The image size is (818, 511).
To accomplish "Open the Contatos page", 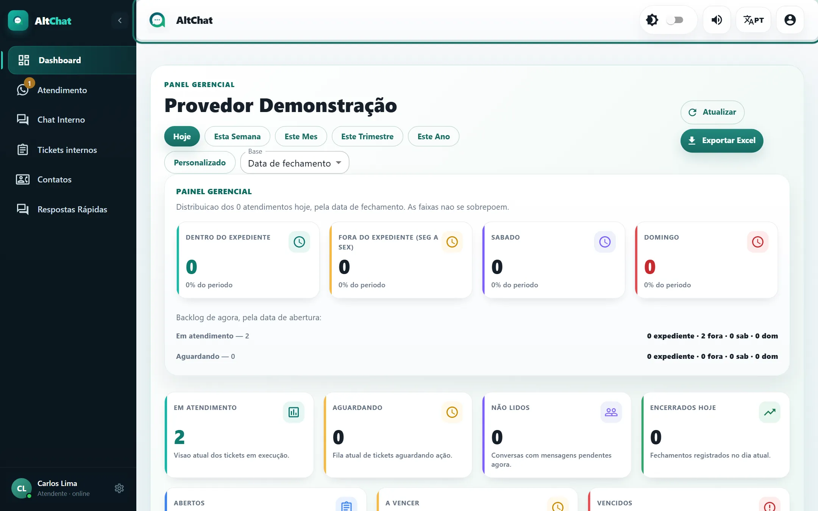I will [x=72, y=179].
